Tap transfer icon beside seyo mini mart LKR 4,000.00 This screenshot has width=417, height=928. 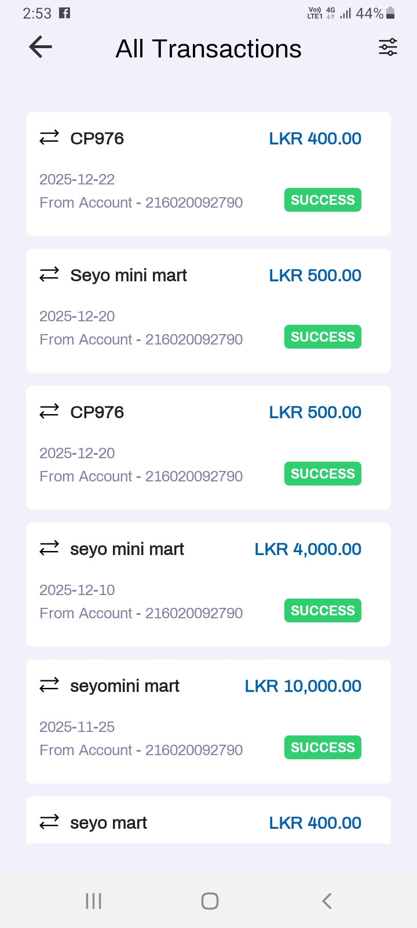coord(49,549)
